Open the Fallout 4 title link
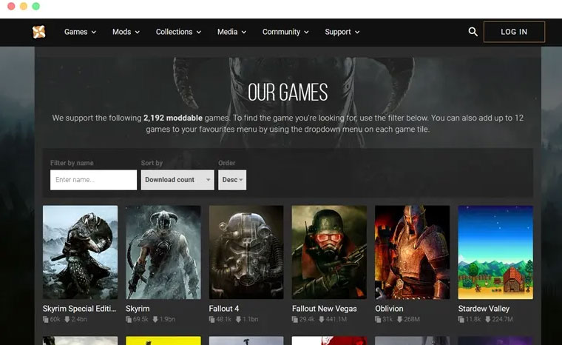 tap(223, 309)
